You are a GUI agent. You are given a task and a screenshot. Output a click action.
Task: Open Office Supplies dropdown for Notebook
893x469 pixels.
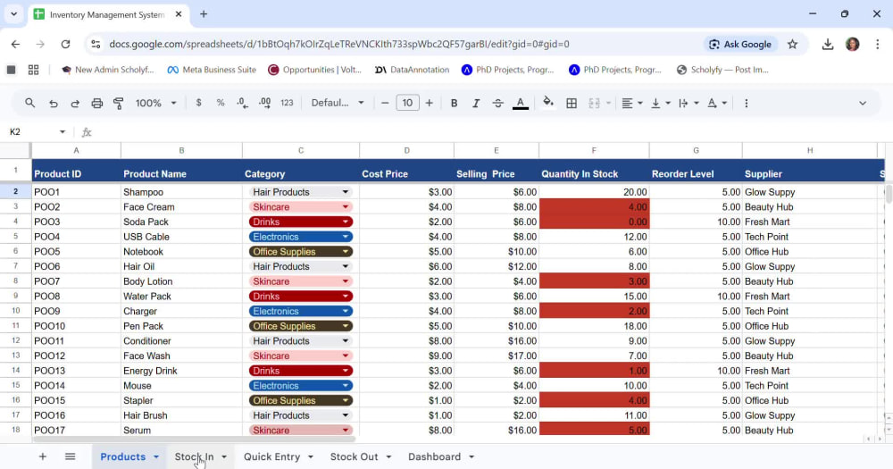pos(345,251)
